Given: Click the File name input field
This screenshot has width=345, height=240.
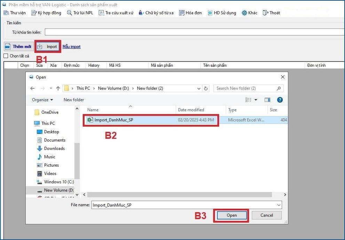Looking at the screenshot, I should [x=184, y=205].
